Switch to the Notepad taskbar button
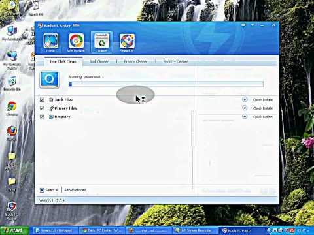This screenshot has height=235, width=314. tap(56, 230)
